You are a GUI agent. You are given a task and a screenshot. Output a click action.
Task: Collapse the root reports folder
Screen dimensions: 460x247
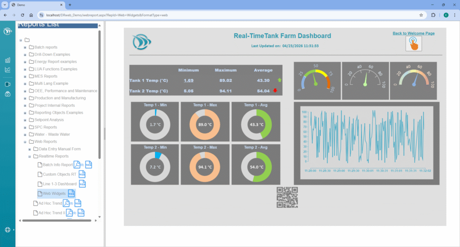pyautogui.click(x=21, y=40)
